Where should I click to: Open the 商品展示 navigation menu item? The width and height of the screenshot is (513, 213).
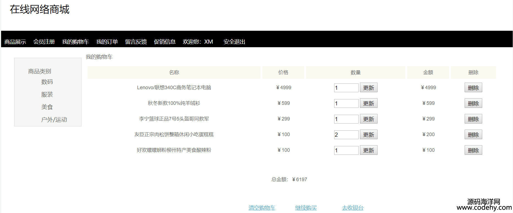(15, 42)
